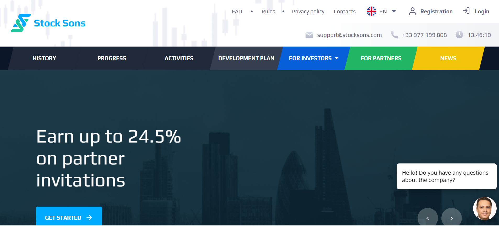Screen dimensions: 499x227
Task: Click the user profile Registration icon
Action: (412, 12)
